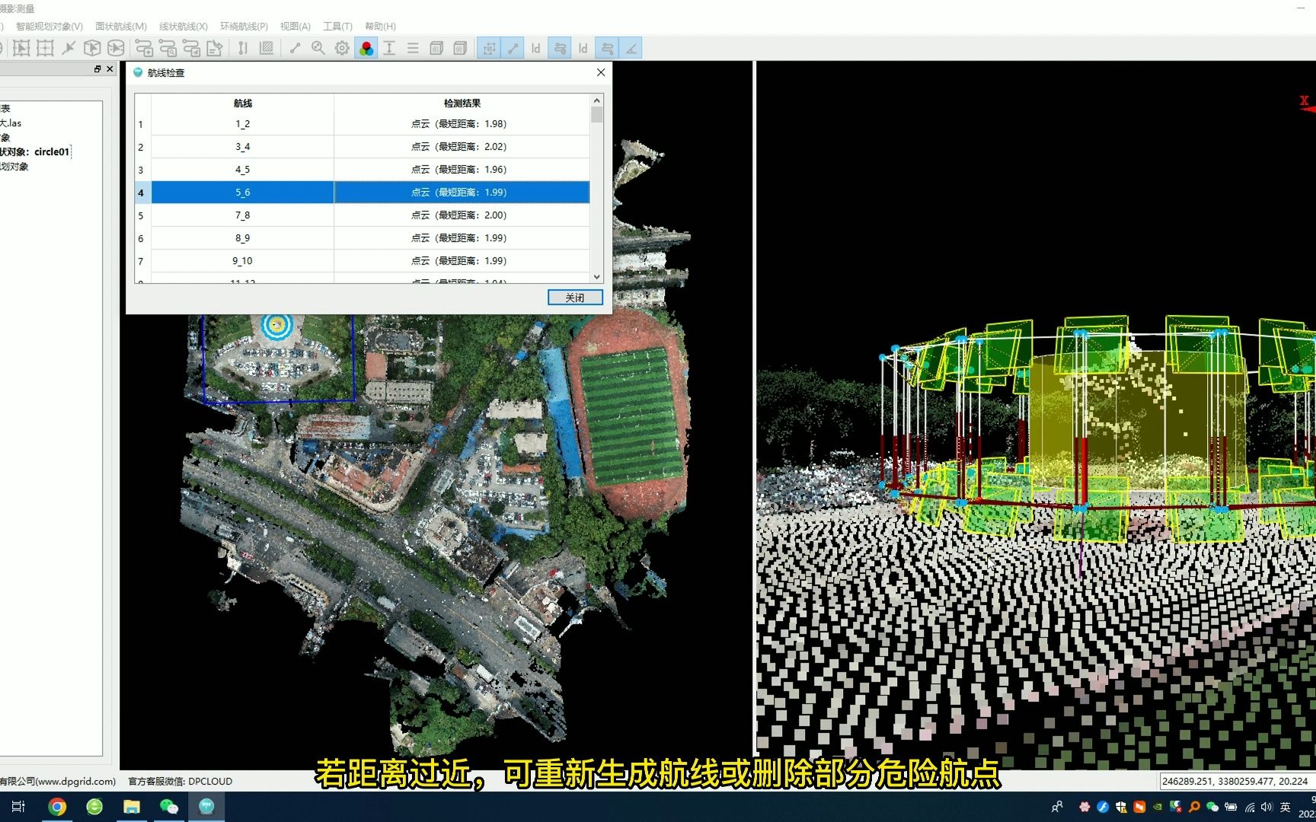This screenshot has width=1316, height=822.
Task: Click the route-with-magnifier toolbar icon
Action: [x=168, y=48]
